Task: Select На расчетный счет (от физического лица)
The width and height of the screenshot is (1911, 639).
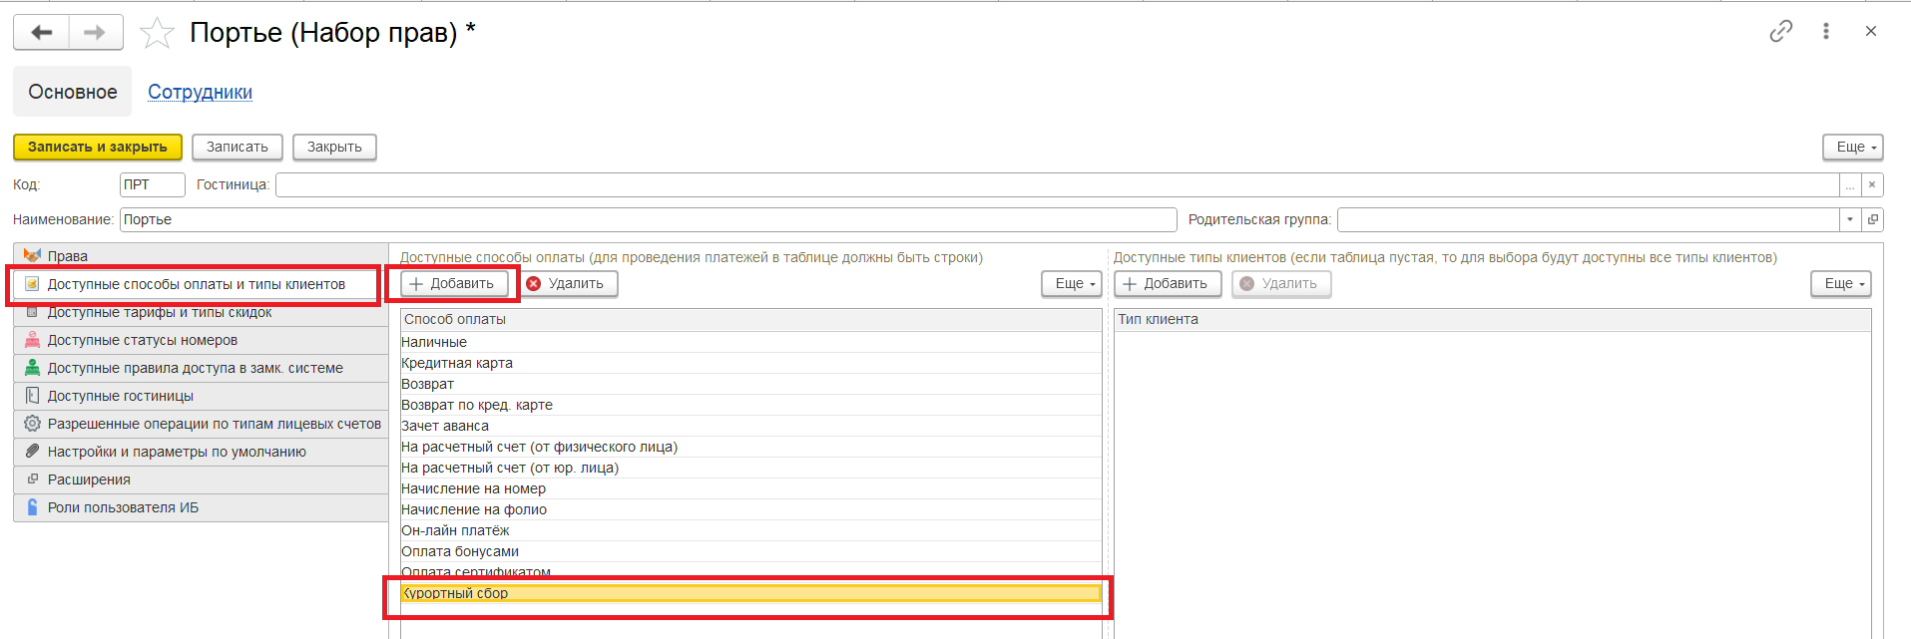Action: pyautogui.click(x=751, y=447)
